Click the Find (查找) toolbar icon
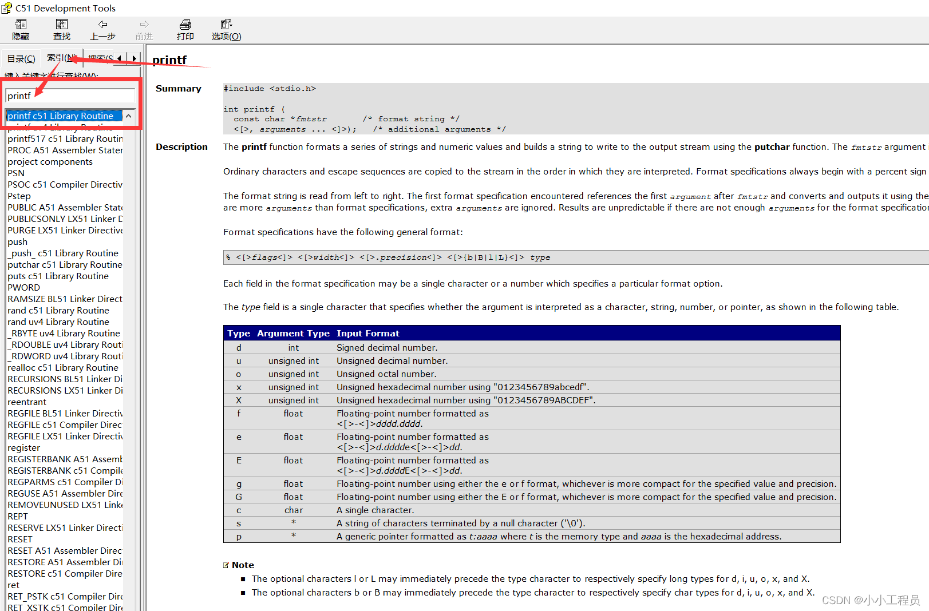929x611 pixels. click(62, 30)
